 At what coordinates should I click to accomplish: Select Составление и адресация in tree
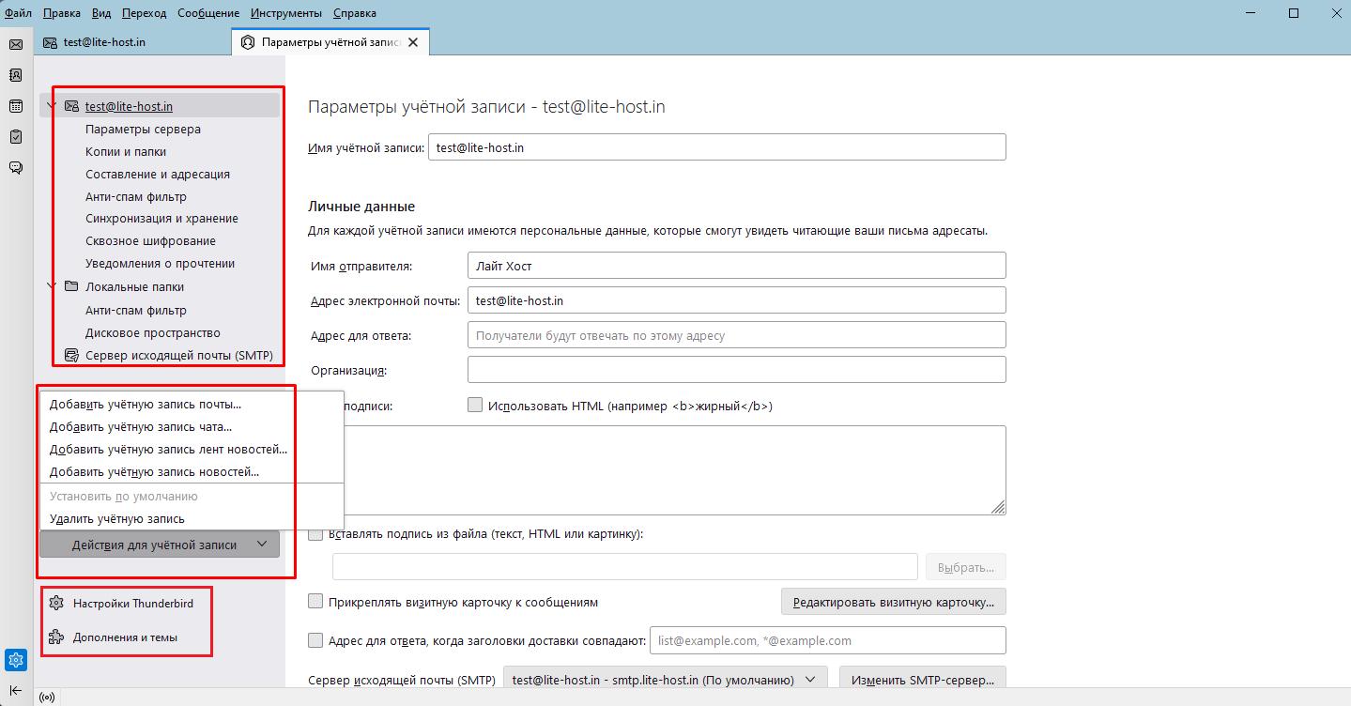pyautogui.click(x=158, y=175)
